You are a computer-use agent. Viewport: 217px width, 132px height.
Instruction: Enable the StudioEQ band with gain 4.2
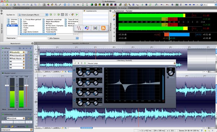click(x=74, y=70)
